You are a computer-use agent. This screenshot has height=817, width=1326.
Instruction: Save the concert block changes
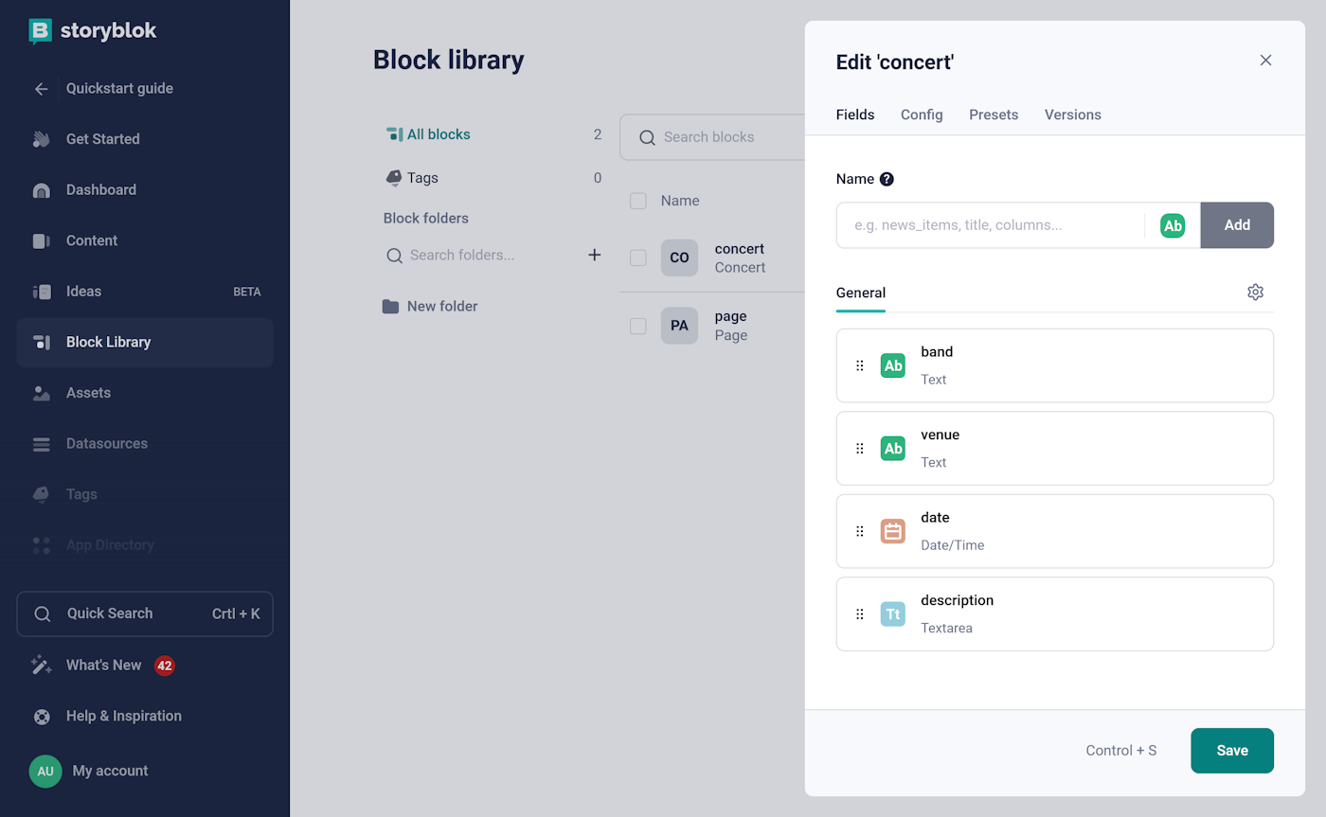(x=1231, y=750)
